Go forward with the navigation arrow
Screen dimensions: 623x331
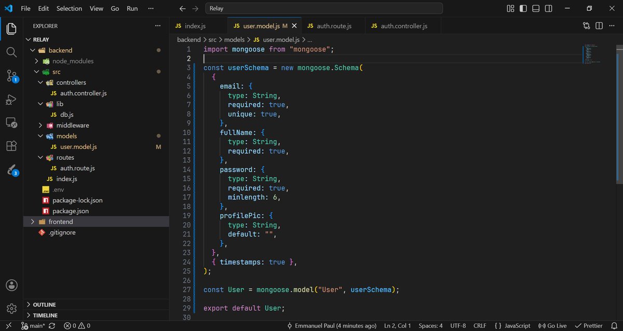[x=195, y=9]
